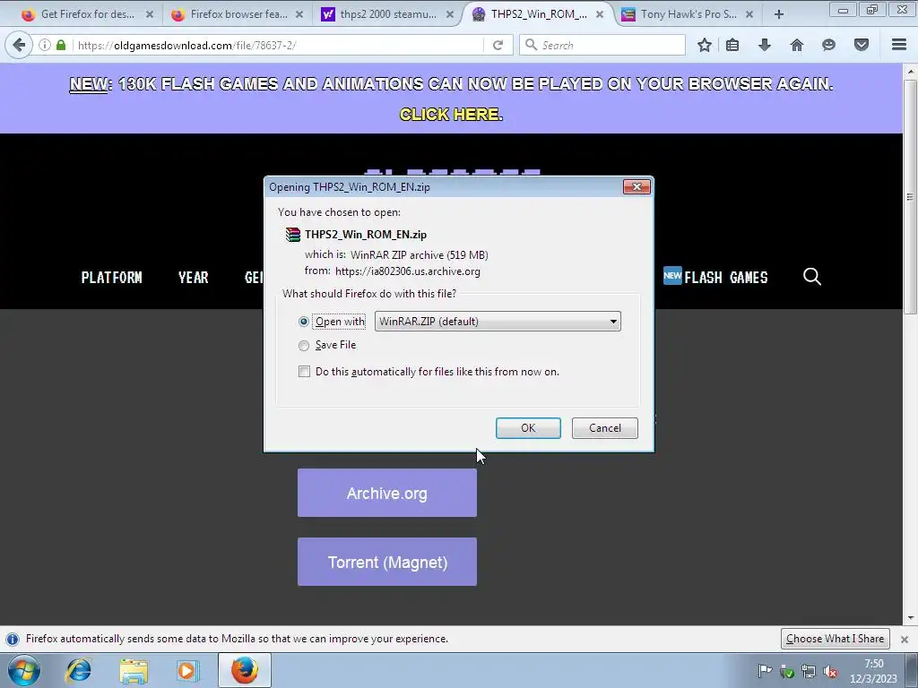Viewport: 918px width, 688px height.
Task: Dismiss the Mozilla data notification bar
Action: tap(905, 639)
